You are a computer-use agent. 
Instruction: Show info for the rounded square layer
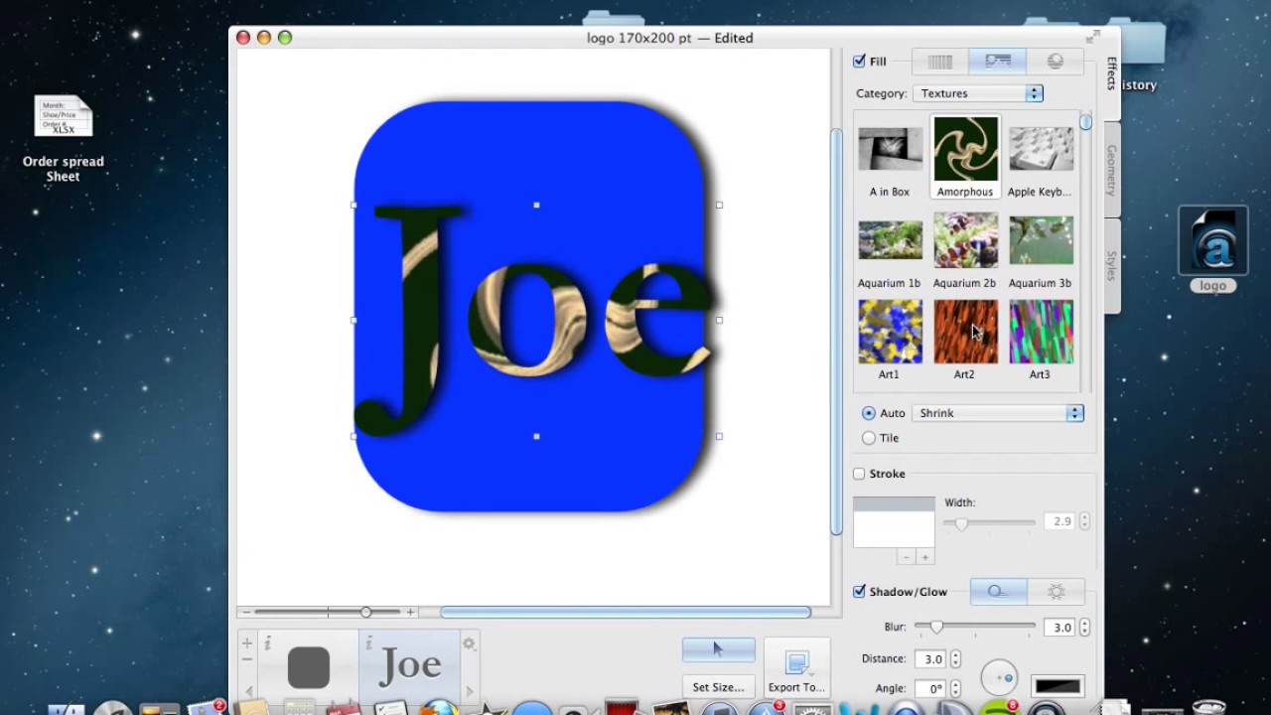267,643
